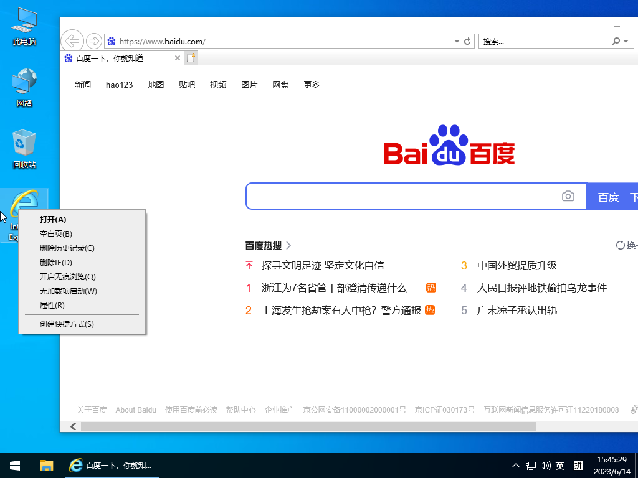Open the taskbar clock and date
Viewport: 638px width, 478px height.
pyautogui.click(x=612, y=466)
